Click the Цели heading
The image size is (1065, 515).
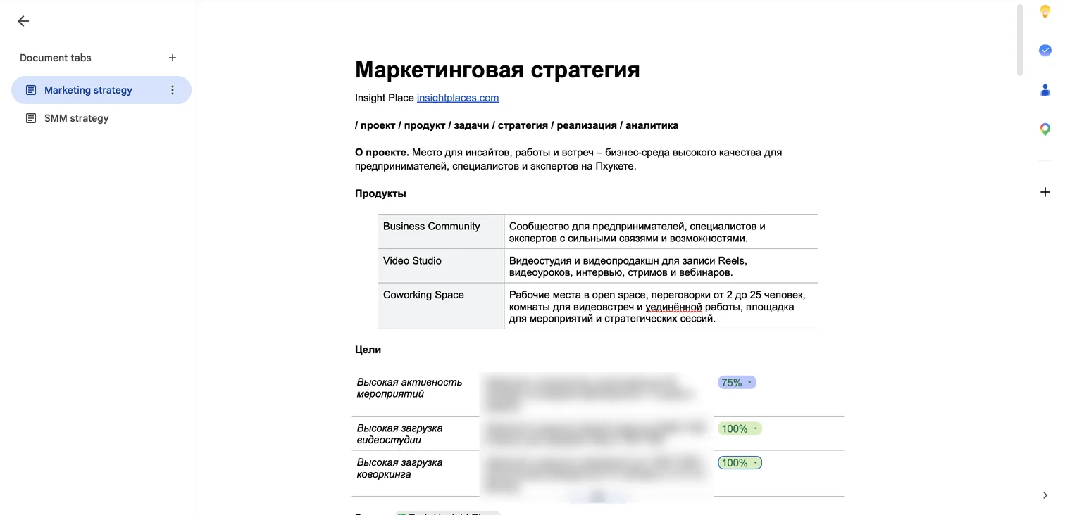(368, 350)
